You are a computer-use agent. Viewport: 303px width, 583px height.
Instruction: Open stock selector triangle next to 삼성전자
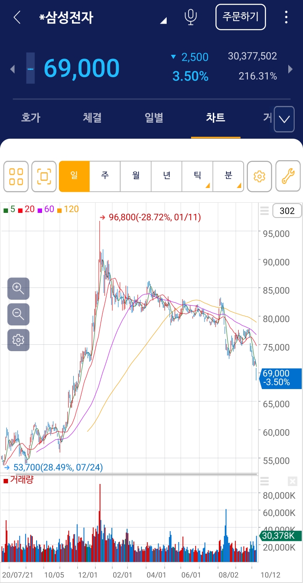164,20
